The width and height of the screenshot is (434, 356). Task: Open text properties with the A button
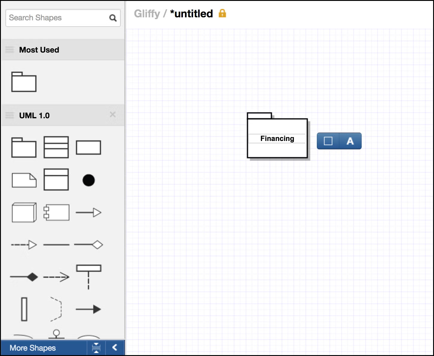[350, 141]
